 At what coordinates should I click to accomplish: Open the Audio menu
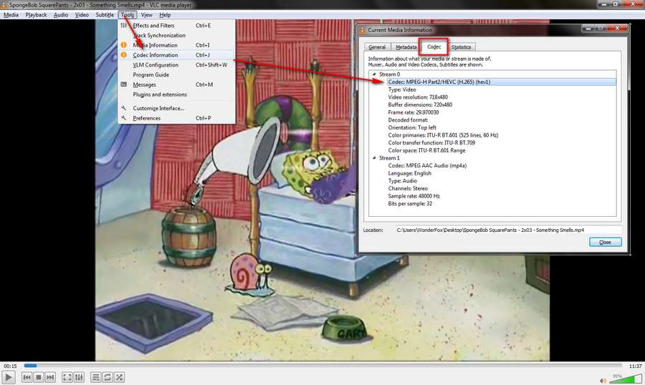click(61, 15)
